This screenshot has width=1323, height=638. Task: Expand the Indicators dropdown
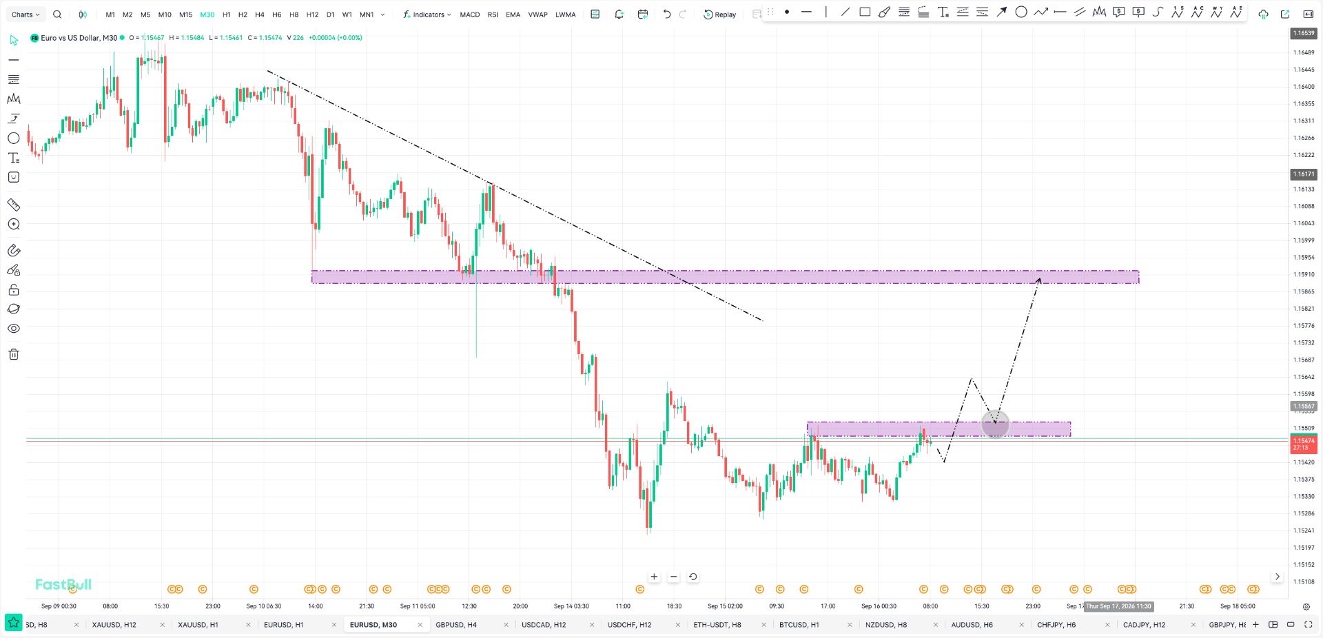[x=427, y=14]
